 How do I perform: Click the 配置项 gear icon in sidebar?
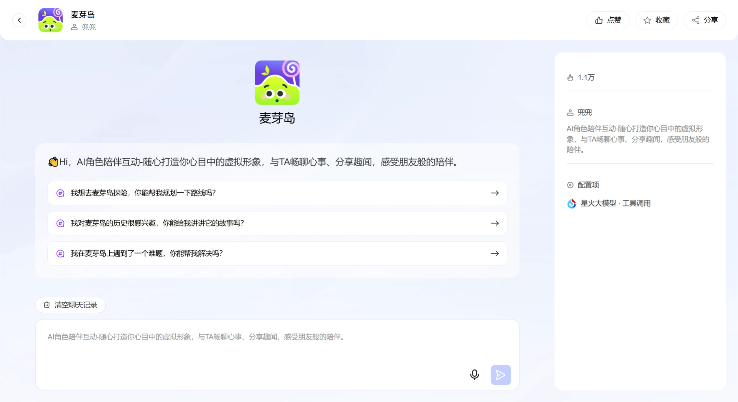[570, 185]
